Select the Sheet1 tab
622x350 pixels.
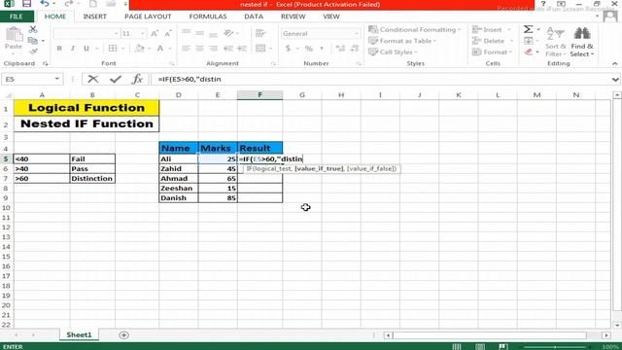pyautogui.click(x=79, y=334)
